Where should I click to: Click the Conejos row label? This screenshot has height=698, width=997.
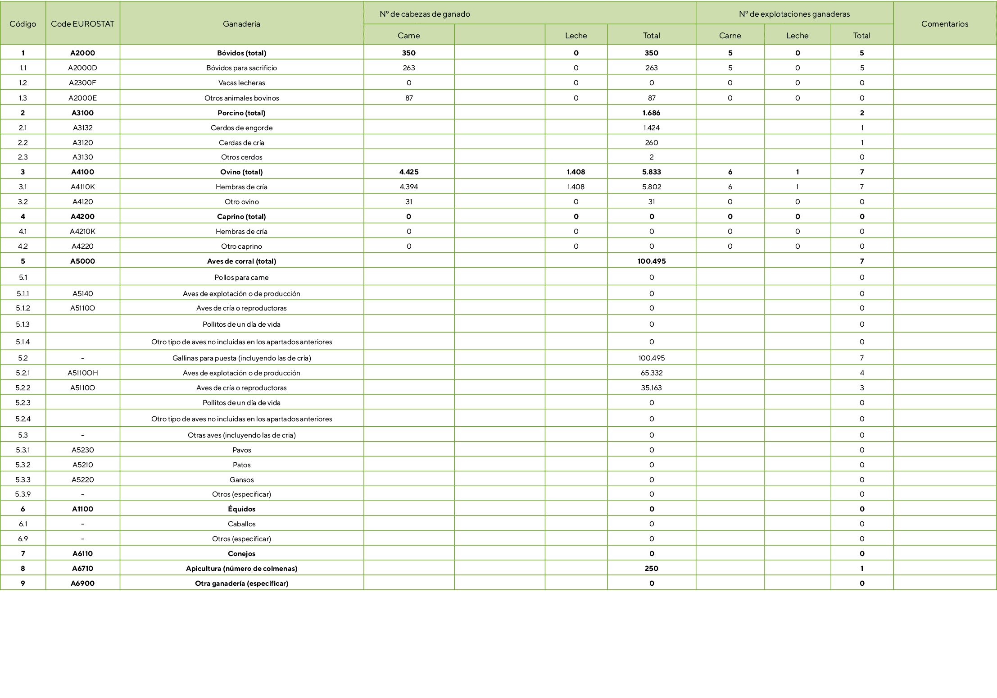pyautogui.click(x=241, y=553)
